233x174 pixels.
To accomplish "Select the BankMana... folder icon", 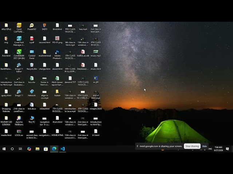I will click(x=6, y=67).
